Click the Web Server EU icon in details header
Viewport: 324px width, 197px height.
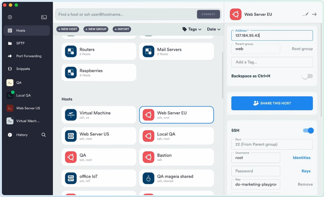pyautogui.click(x=235, y=14)
